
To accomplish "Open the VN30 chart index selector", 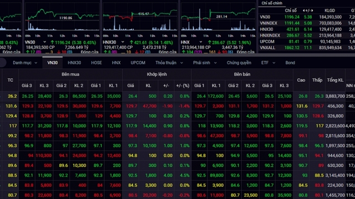I will pyautogui.click(x=35, y=42).
